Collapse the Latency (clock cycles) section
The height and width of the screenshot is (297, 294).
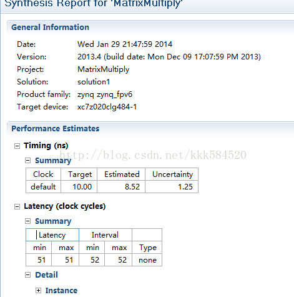[17, 206]
